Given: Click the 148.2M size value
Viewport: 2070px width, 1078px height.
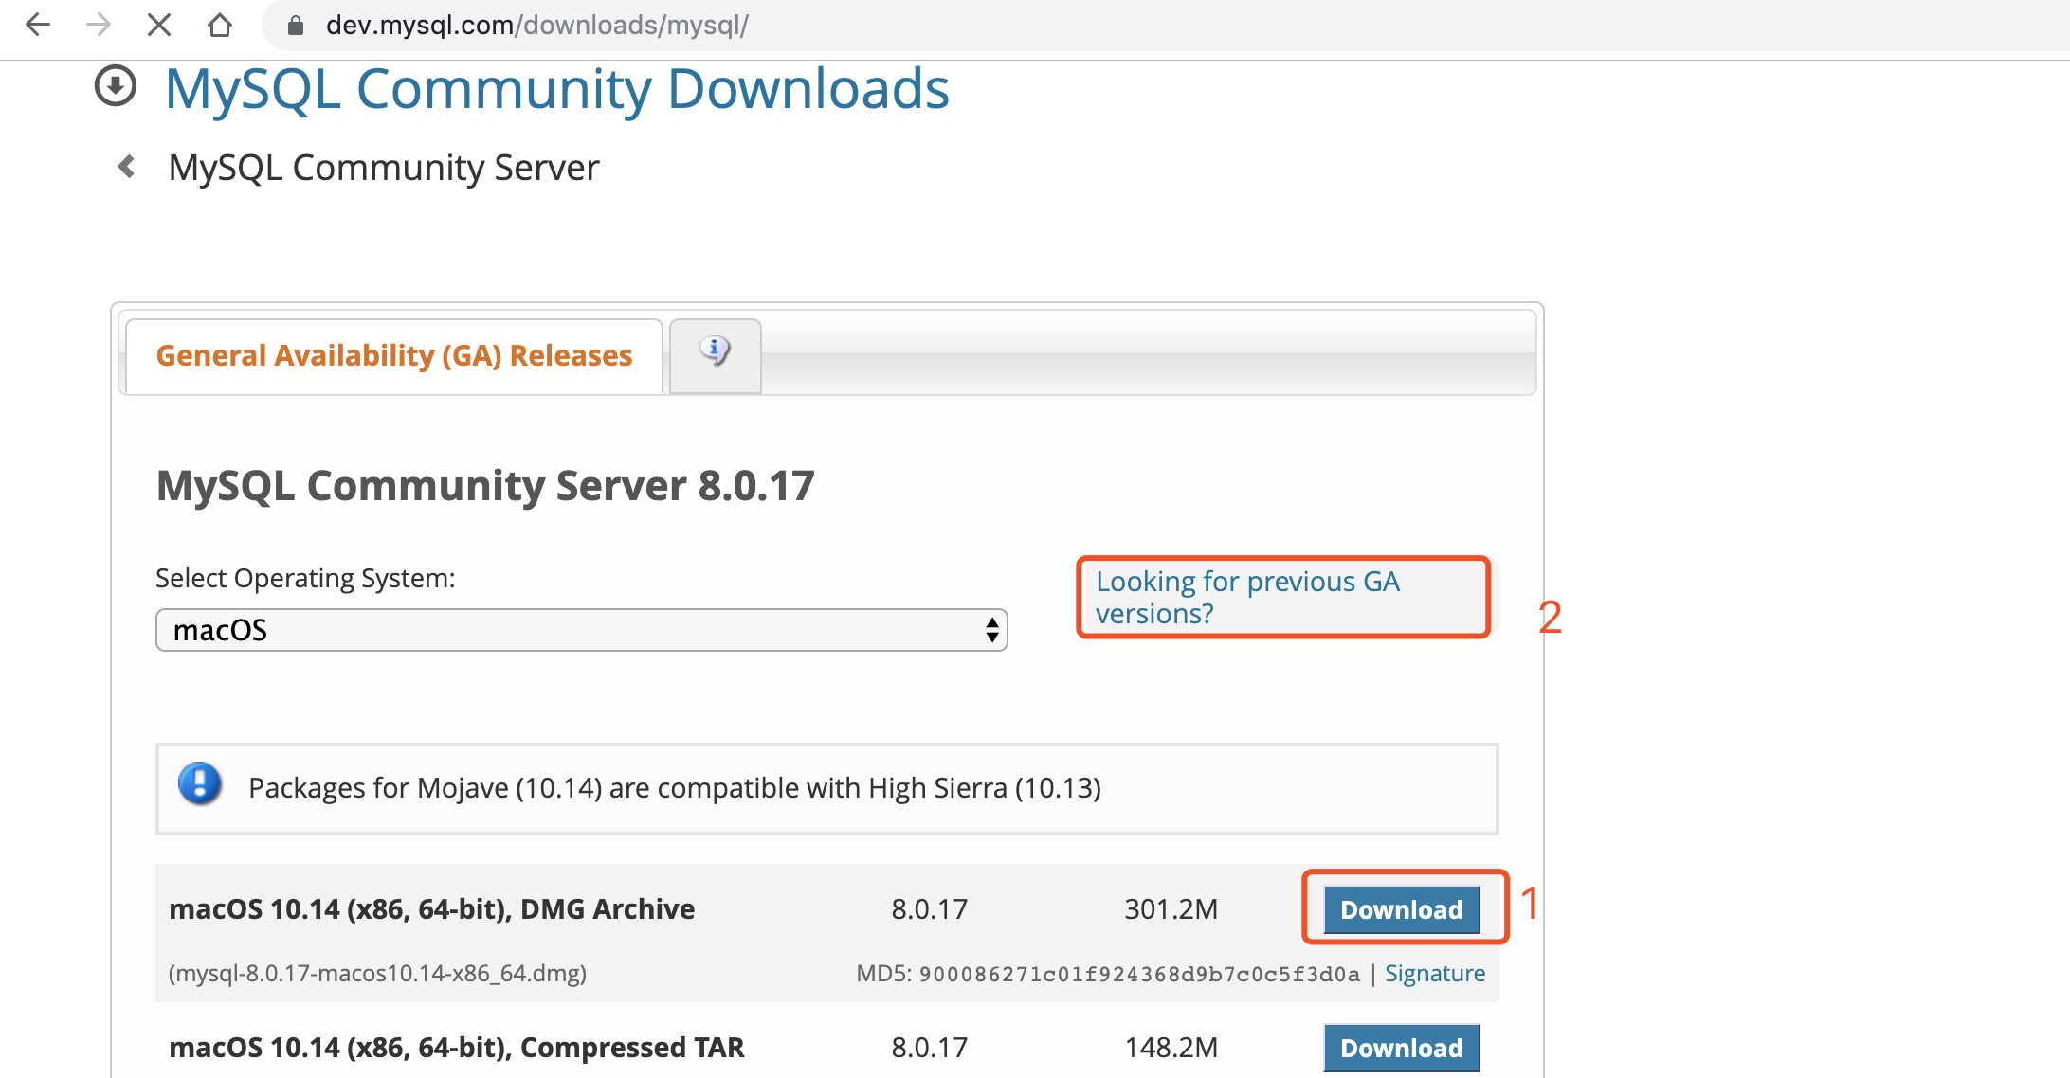Looking at the screenshot, I should click(1171, 1048).
